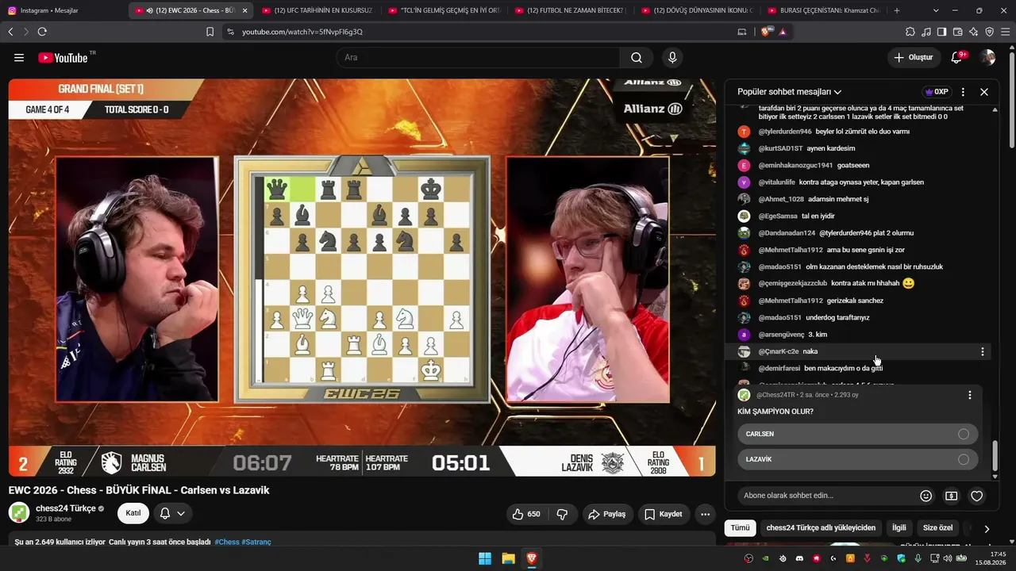Vote CARLSEN in the champion poll

tap(857, 434)
